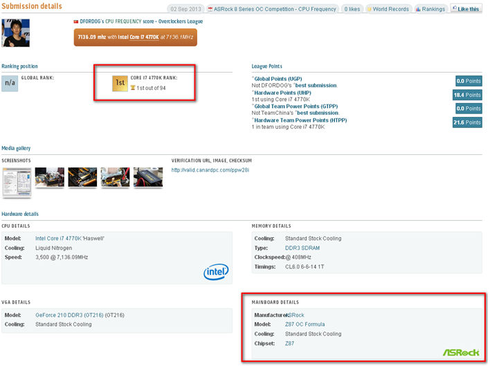Click the Intel logo icon
Viewport: 490px width, 366px height.
coord(216,272)
